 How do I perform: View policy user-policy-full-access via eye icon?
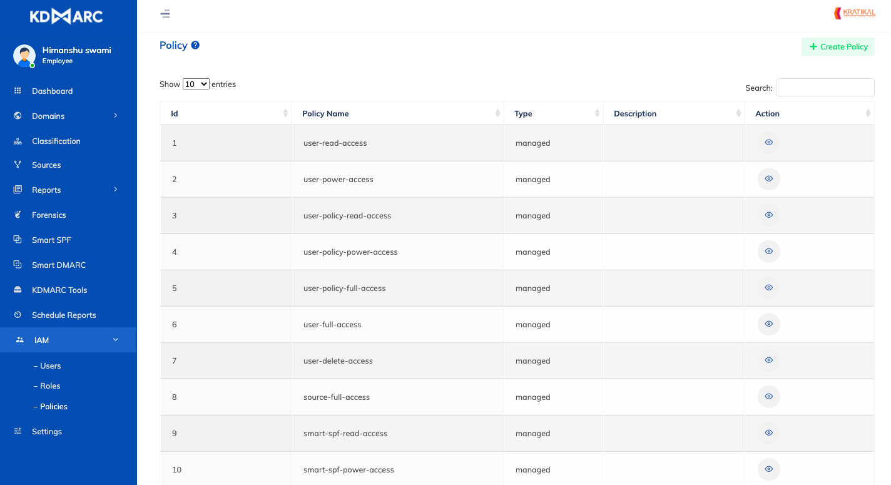coord(768,288)
